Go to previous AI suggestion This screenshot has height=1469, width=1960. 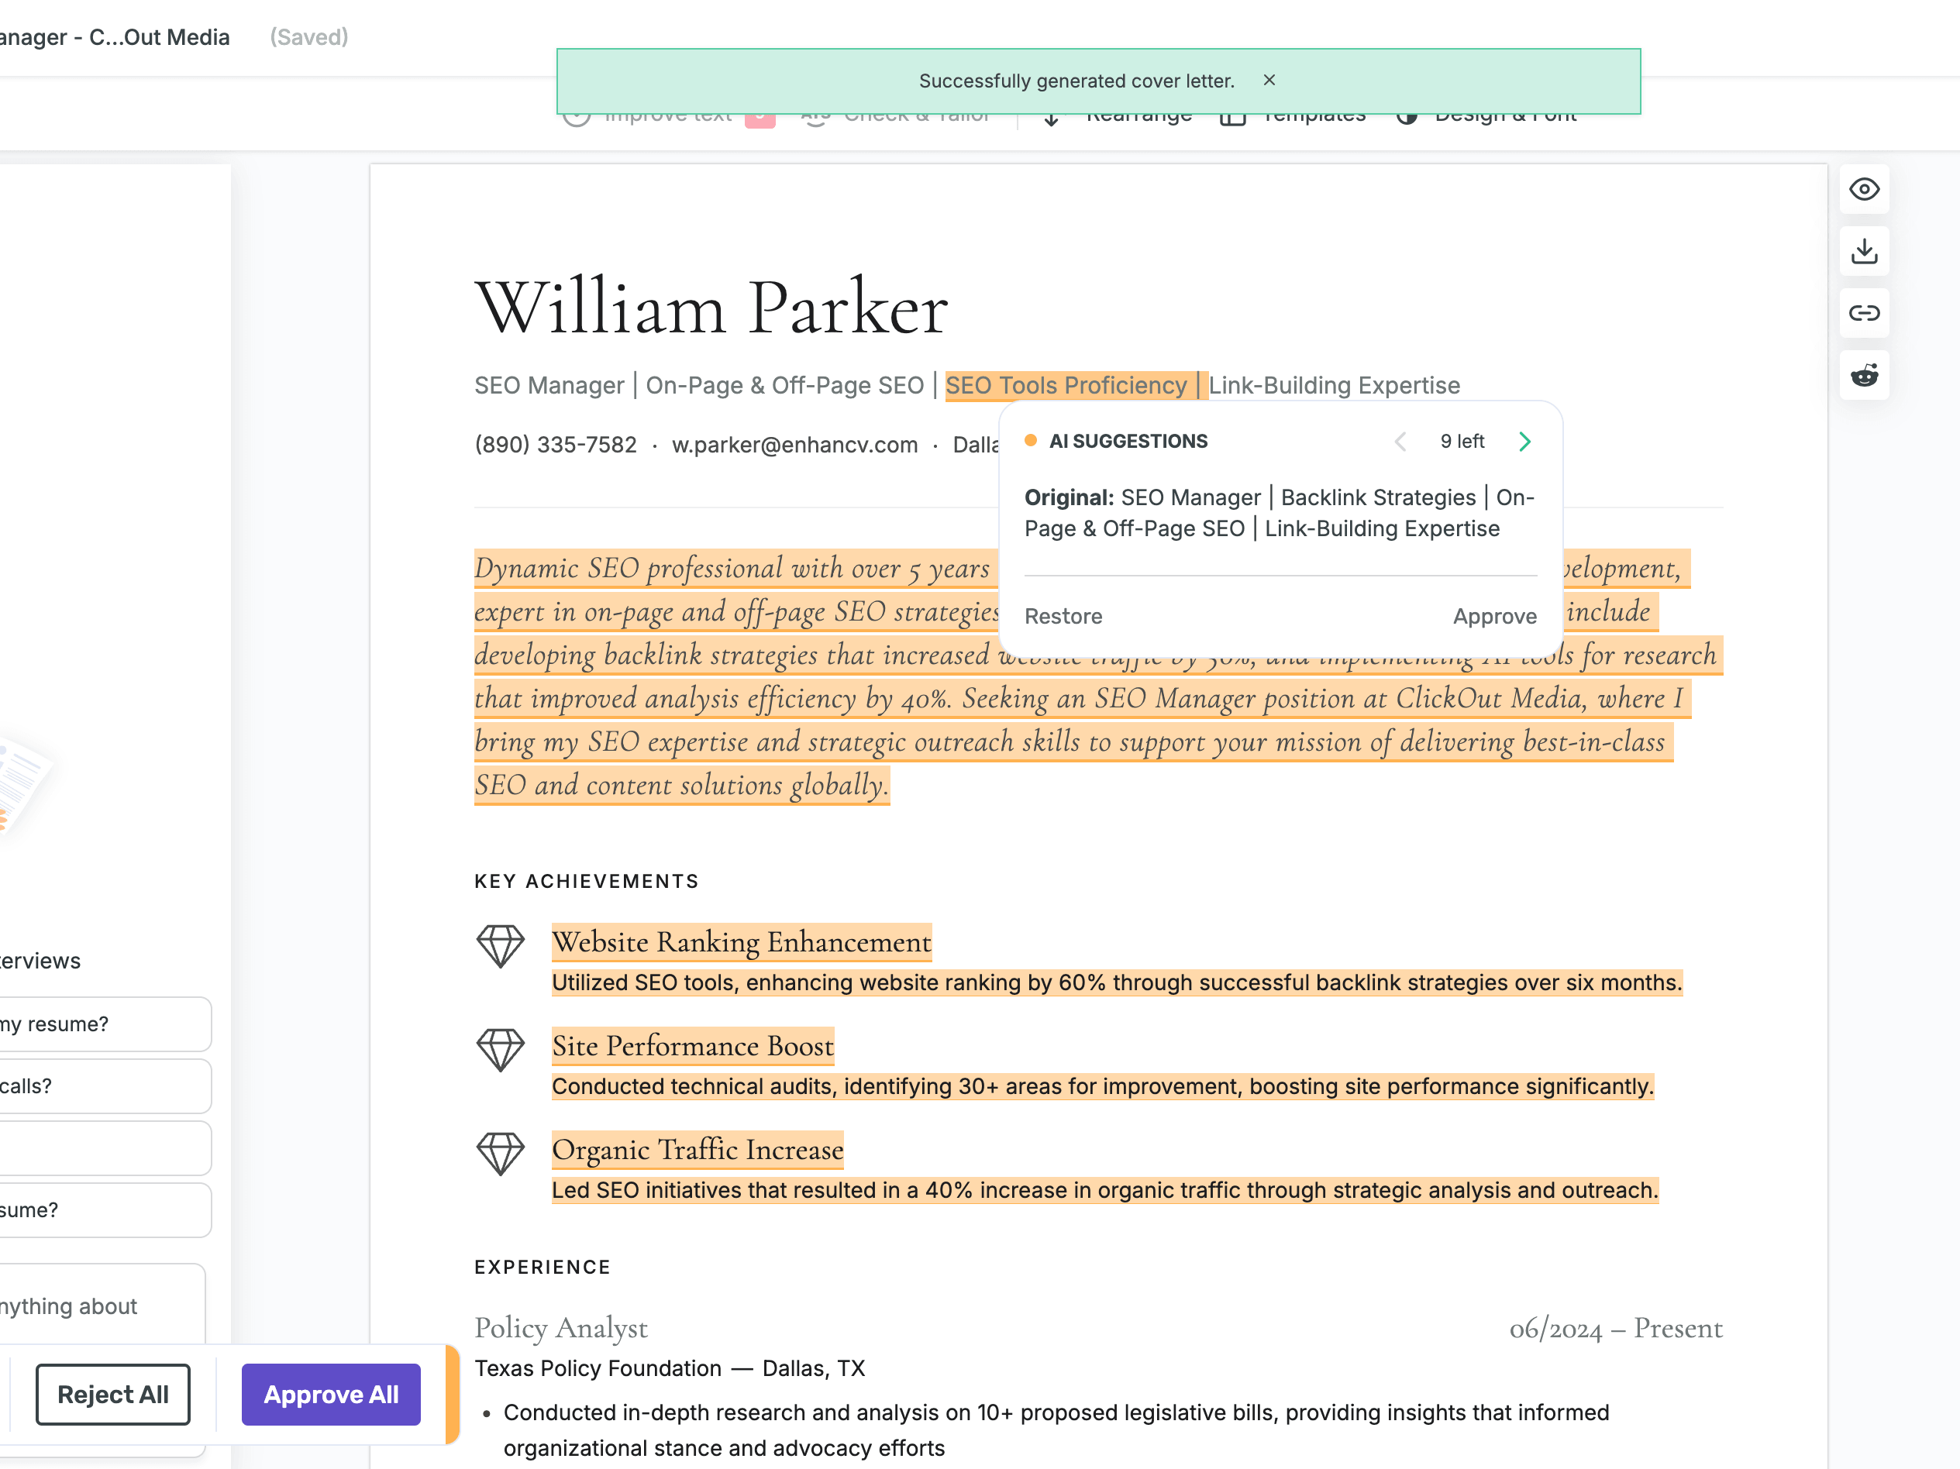click(x=1400, y=441)
